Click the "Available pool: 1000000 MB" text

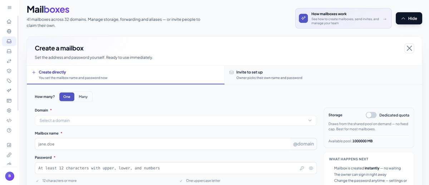[x=350, y=141]
